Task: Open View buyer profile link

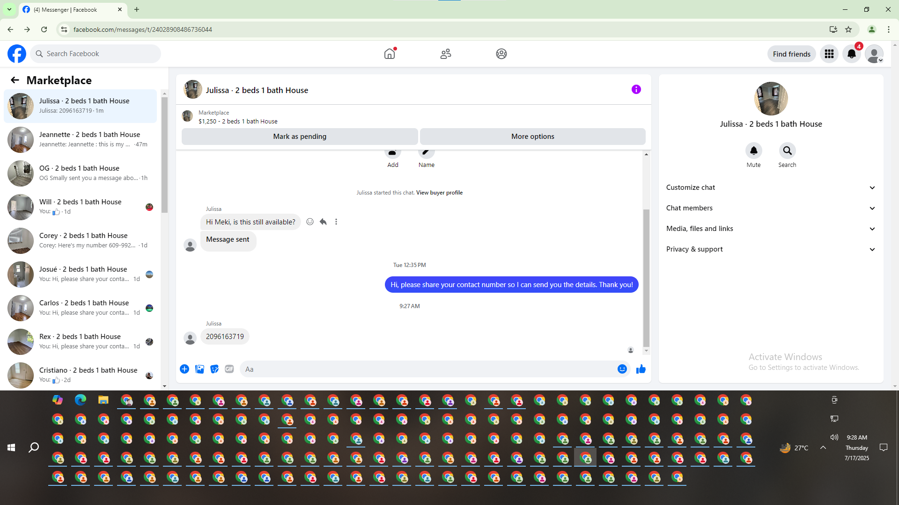Action: click(x=439, y=193)
